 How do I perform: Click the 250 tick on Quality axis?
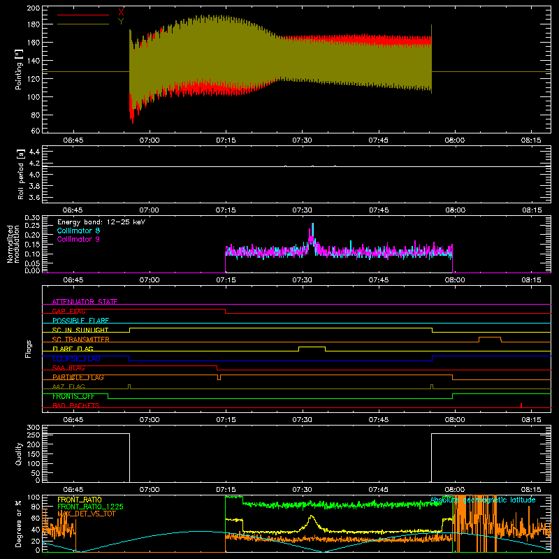(x=34, y=435)
